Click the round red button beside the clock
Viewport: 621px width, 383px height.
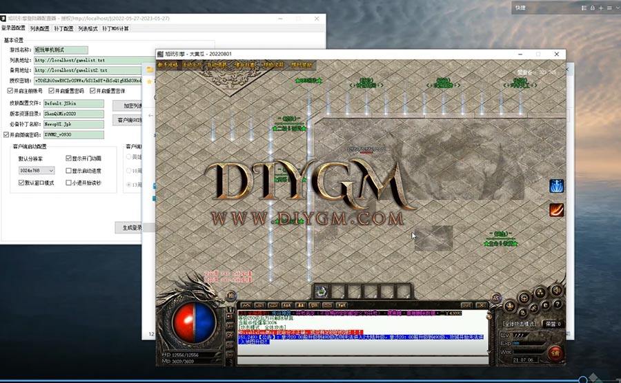coord(555,353)
